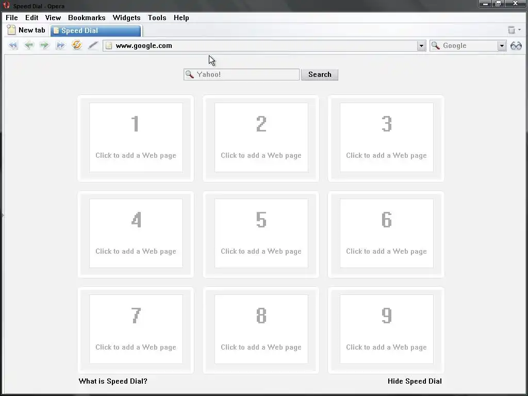This screenshot has height=396, width=528.
Task: Open the Bookmarks menu
Action: coord(87,18)
